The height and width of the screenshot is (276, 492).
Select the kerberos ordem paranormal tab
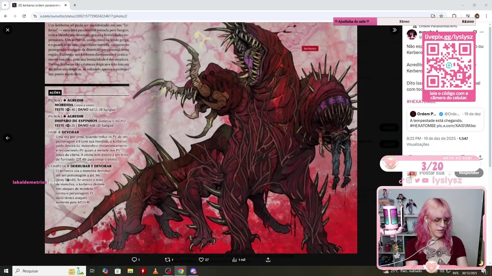click(39, 5)
